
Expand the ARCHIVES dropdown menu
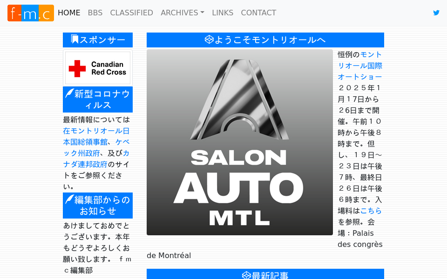tap(182, 13)
